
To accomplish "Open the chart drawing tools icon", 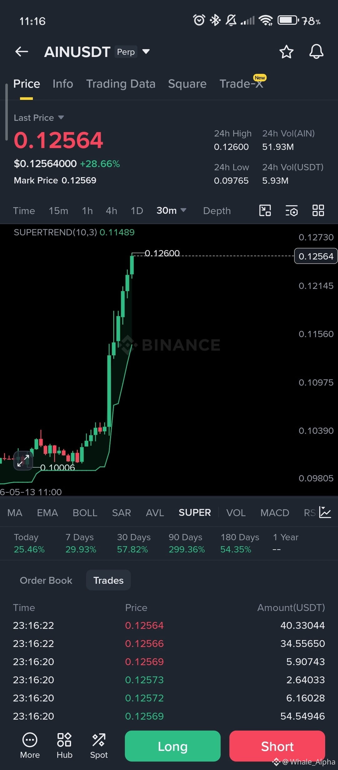I will tap(265, 210).
